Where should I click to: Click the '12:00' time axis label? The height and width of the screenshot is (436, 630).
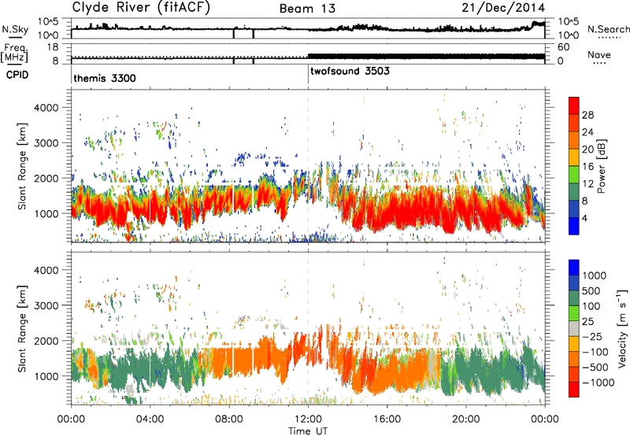[x=308, y=419]
